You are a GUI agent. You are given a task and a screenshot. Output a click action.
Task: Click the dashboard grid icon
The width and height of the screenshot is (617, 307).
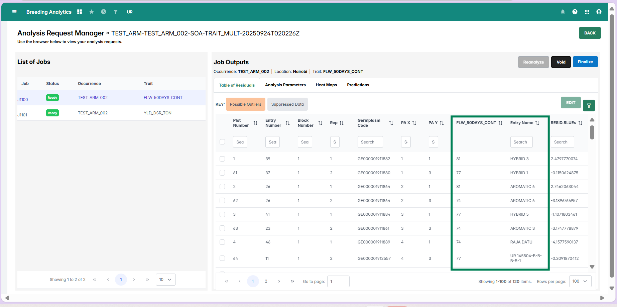[x=80, y=12]
